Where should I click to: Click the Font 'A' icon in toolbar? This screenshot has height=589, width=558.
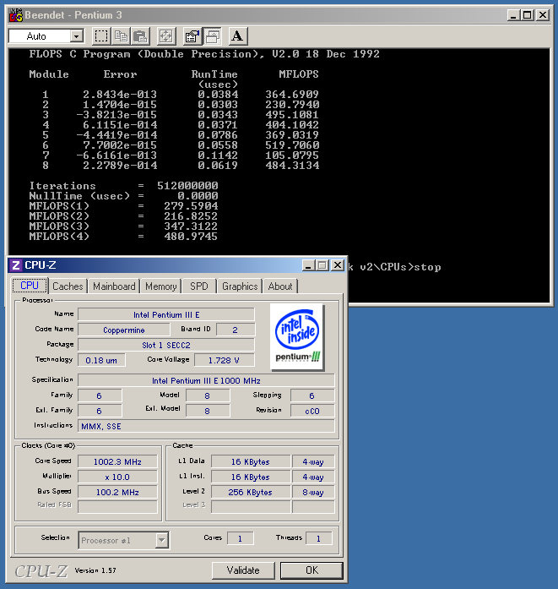tap(237, 36)
